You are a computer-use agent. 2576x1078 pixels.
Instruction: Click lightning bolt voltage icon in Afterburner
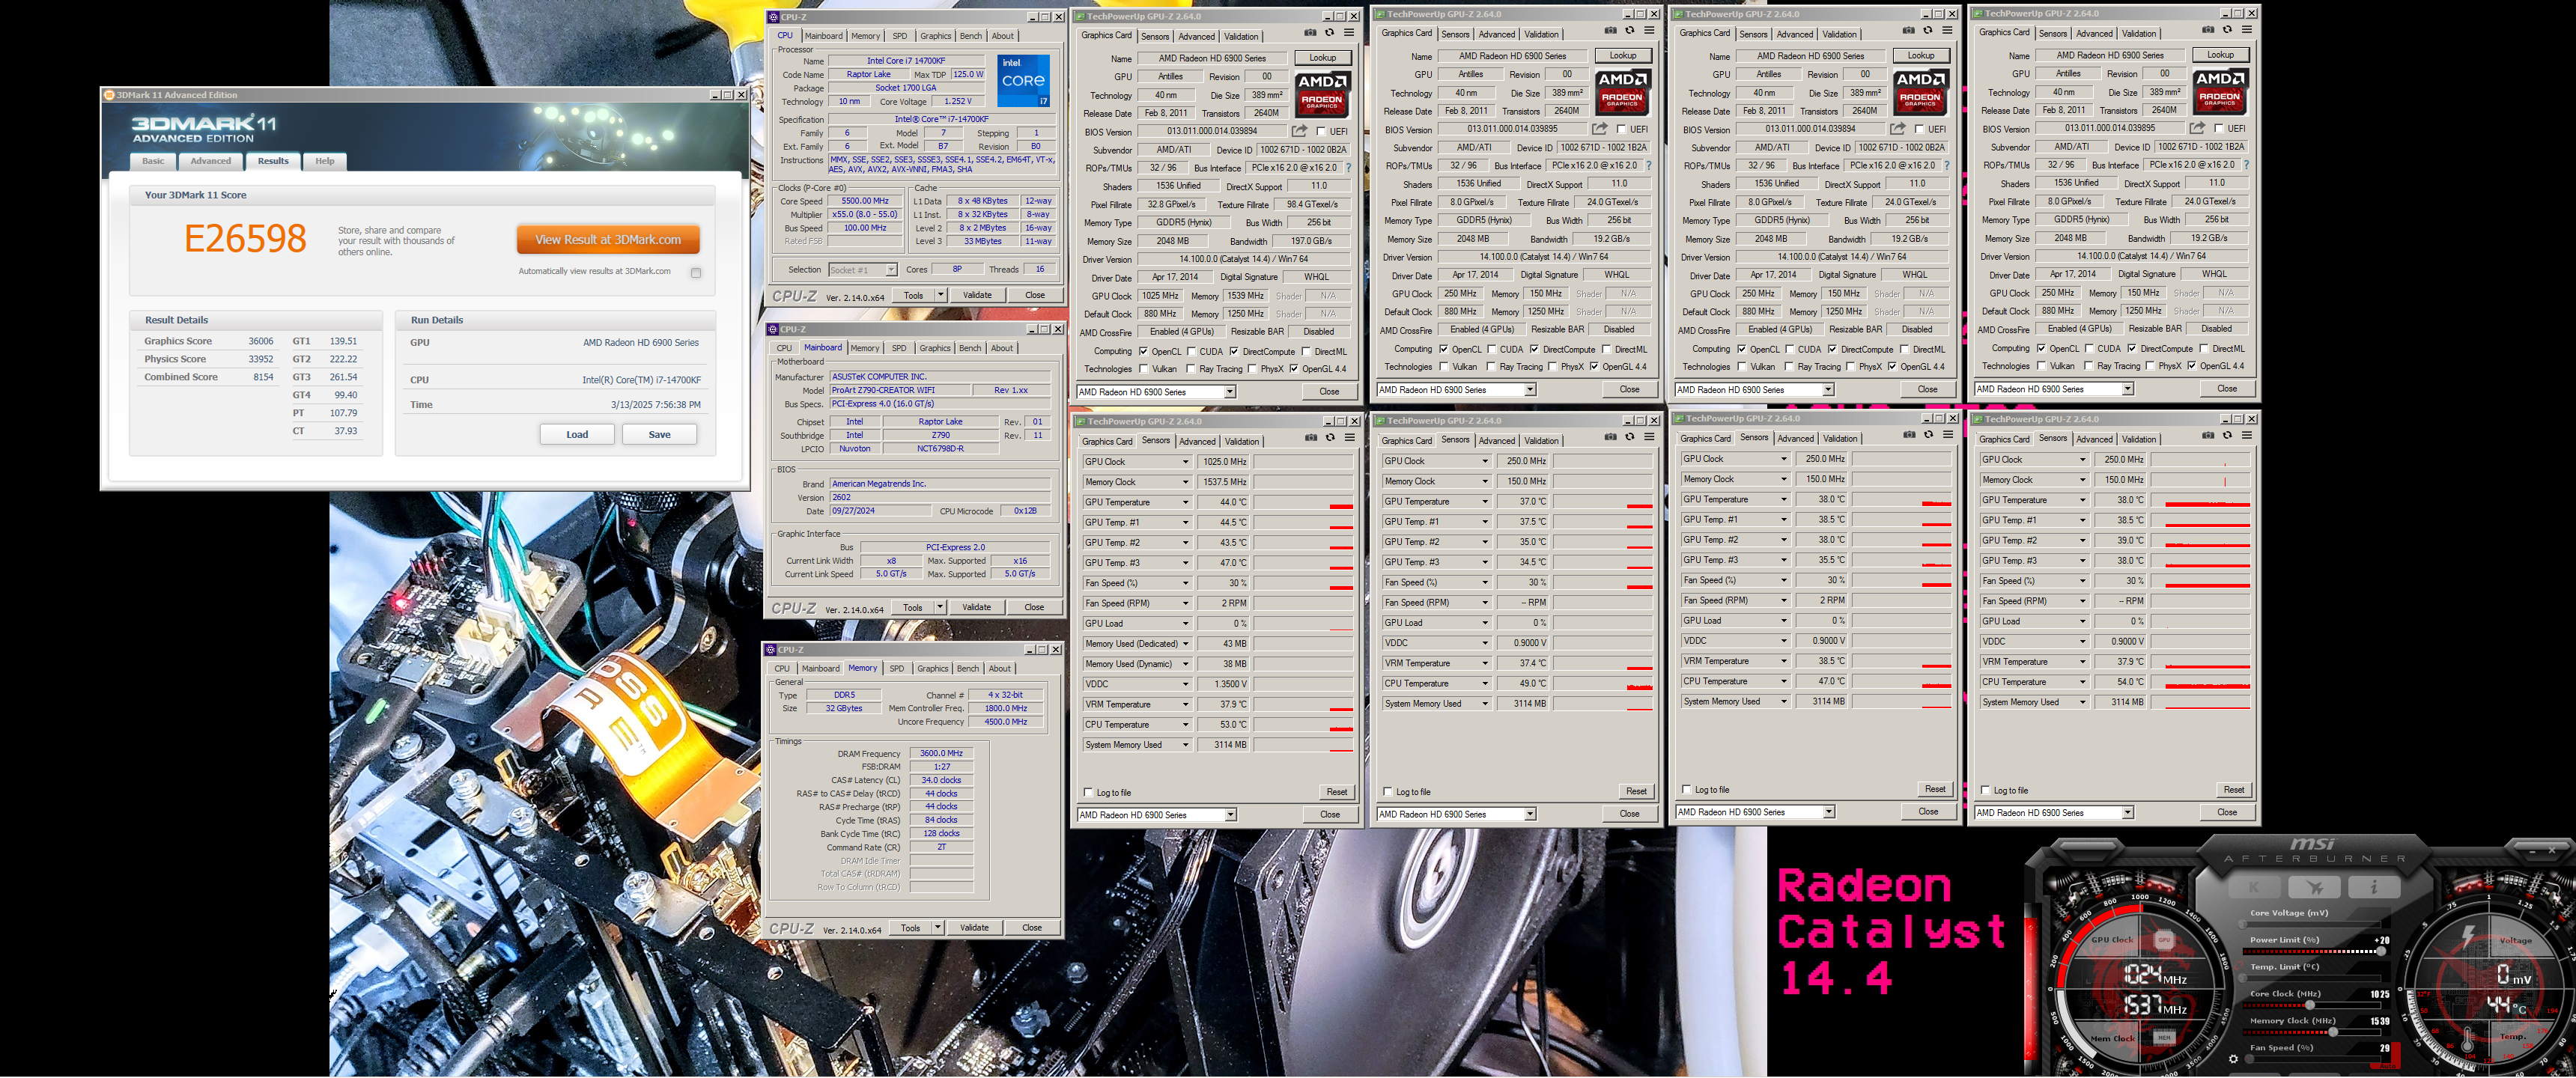tap(2468, 937)
